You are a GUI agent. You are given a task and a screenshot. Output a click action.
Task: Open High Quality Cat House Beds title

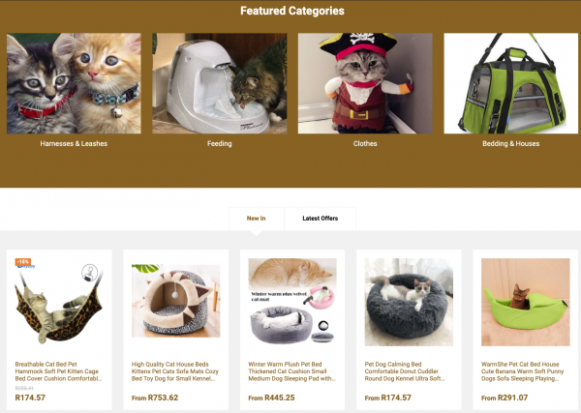tap(175, 371)
